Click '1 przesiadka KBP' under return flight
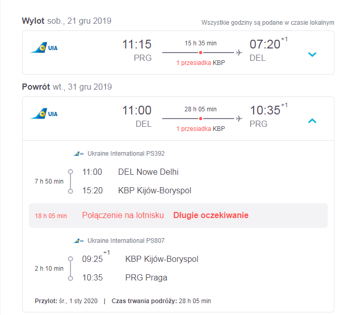Image resolution: width=355 pixels, height=315 pixels. [x=201, y=129]
